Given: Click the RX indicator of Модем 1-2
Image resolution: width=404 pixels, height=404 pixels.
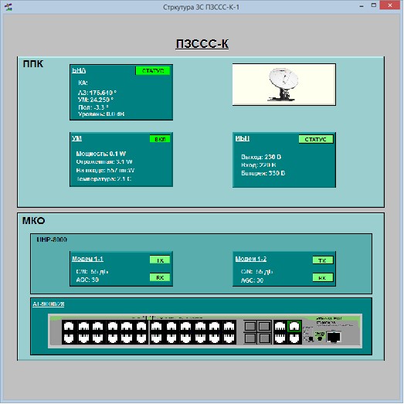Looking at the screenshot, I should (x=323, y=277).
